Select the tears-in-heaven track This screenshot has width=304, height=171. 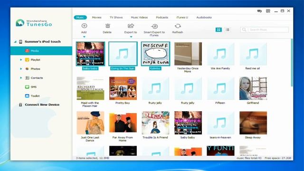tap(220, 123)
